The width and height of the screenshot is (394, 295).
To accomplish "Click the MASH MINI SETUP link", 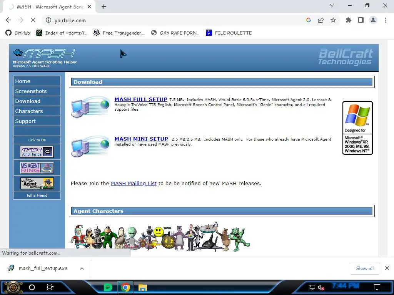I will pyautogui.click(x=141, y=139).
